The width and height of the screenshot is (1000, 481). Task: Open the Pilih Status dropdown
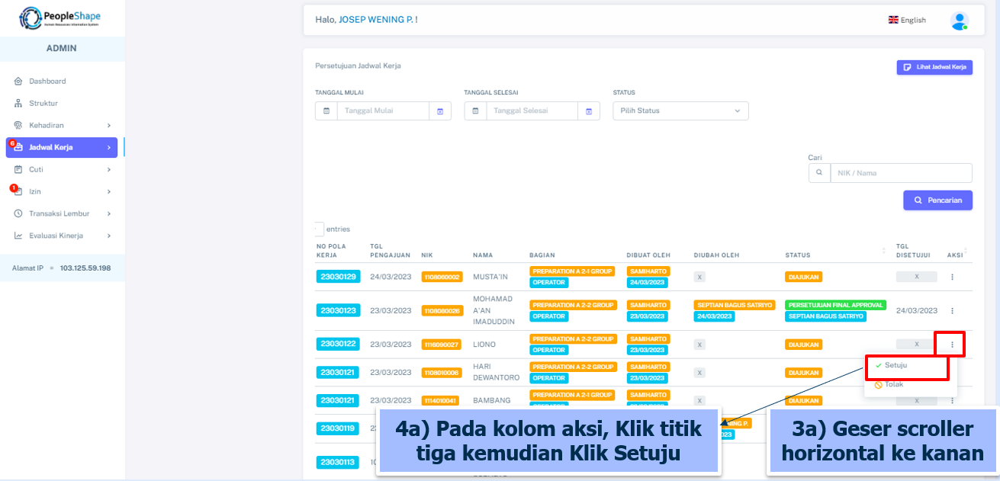[x=680, y=111]
